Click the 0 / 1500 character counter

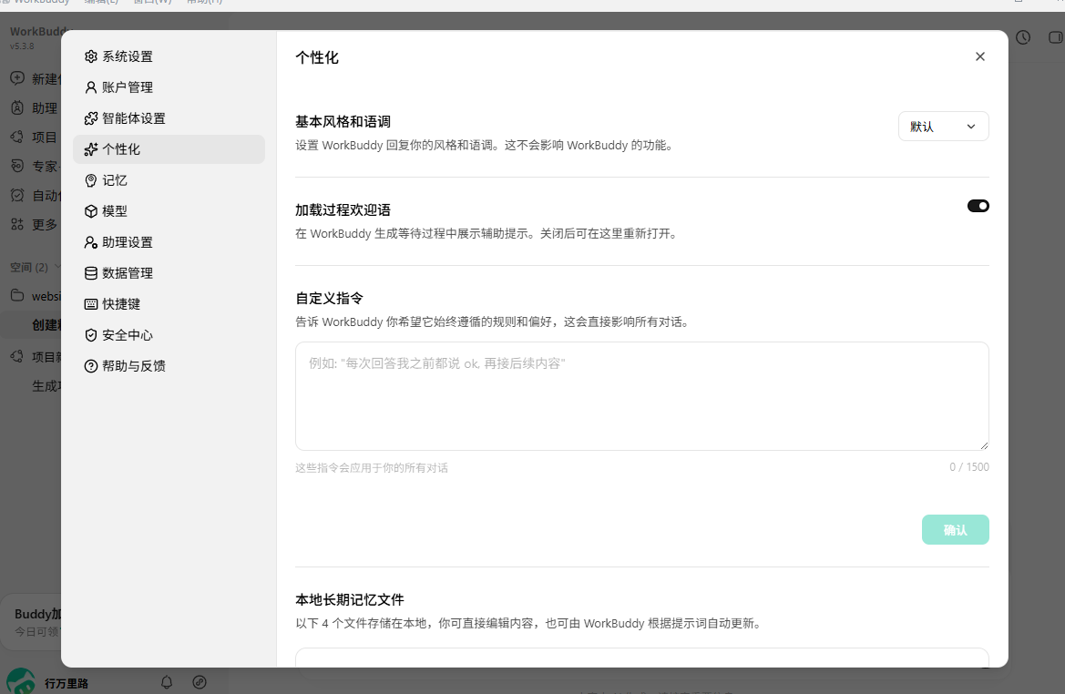click(969, 467)
